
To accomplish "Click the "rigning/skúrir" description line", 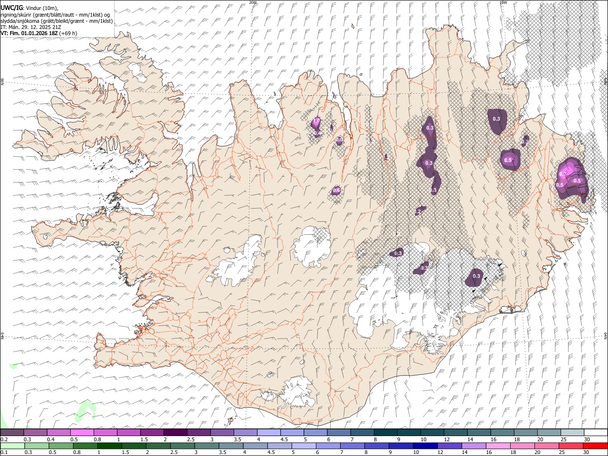I will click(55, 15).
